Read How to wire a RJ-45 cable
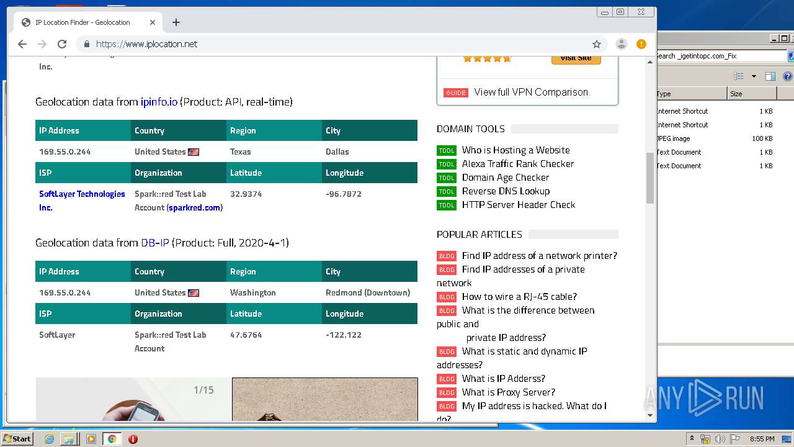The height and width of the screenshot is (447, 794). click(519, 297)
